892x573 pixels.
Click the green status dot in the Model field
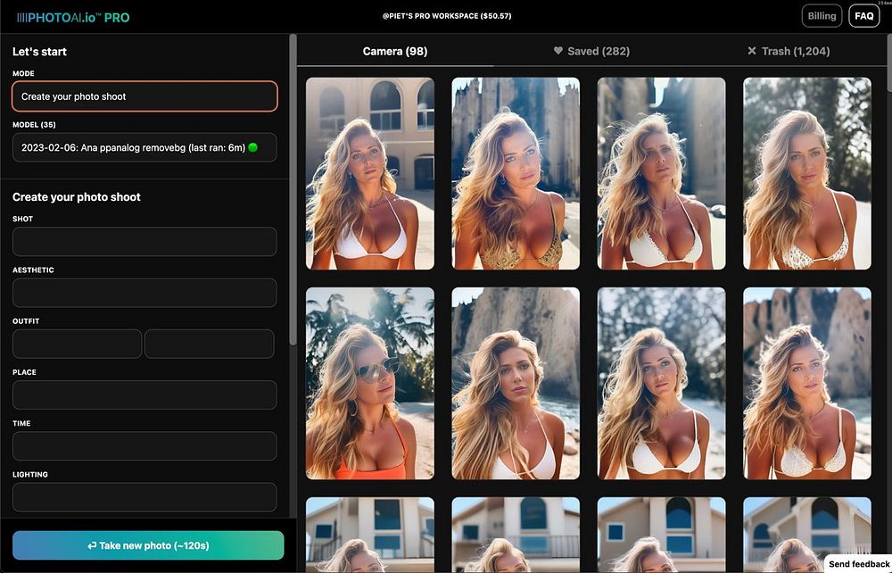pos(253,147)
